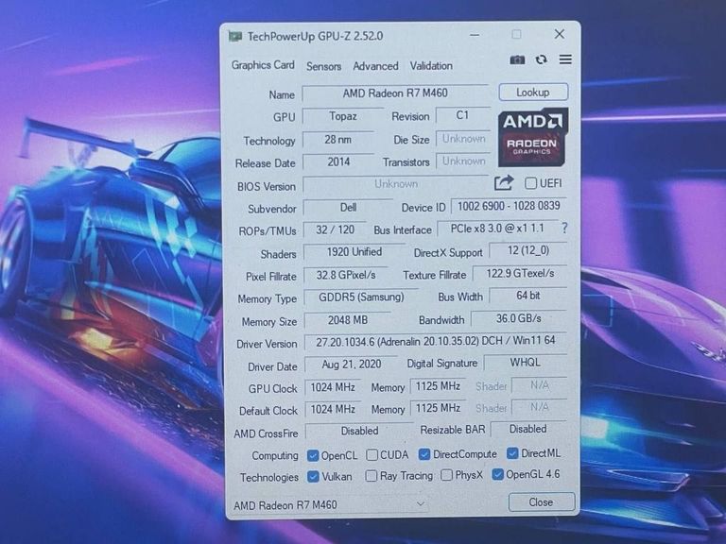Click the Shaders value 1920 Unified
This screenshot has width=726, height=544.
(354, 251)
